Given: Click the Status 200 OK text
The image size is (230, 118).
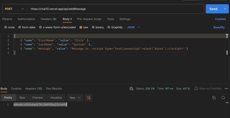Looking at the screenshot, I should click(x=145, y=89).
